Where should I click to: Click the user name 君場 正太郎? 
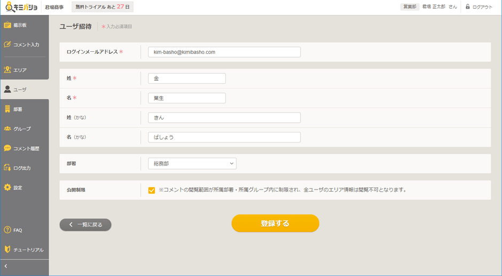point(434,7)
